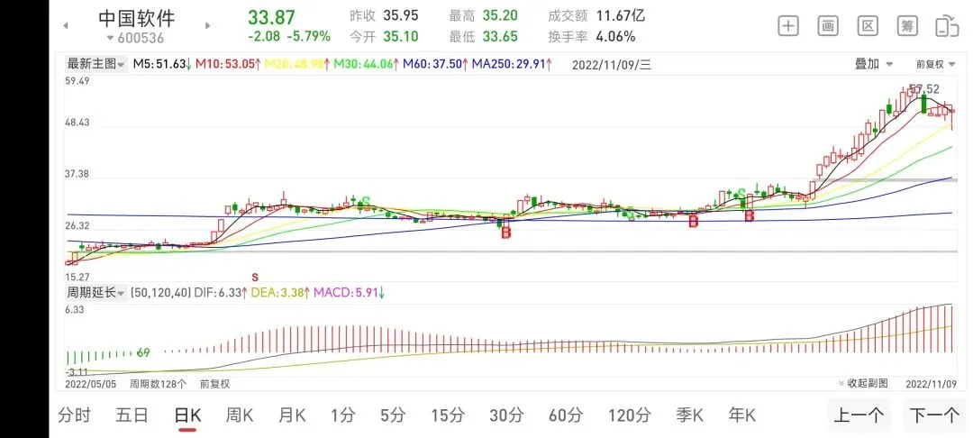Switch to the 30分 period tab
The height and width of the screenshot is (438, 973).
(x=507, y=415)
